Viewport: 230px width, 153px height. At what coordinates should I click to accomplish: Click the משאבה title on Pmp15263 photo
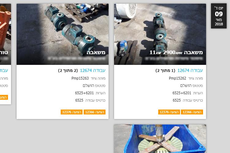[96, 52]
